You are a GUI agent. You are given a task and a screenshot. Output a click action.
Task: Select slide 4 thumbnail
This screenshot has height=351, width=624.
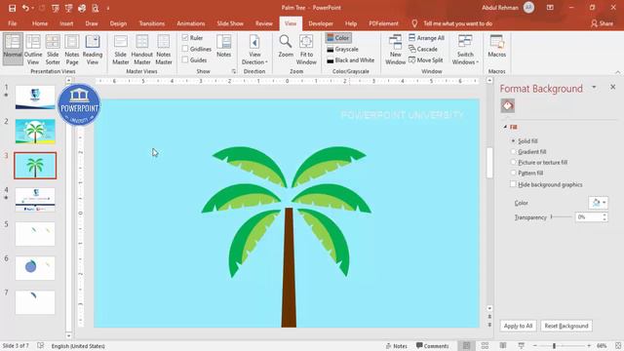pyautogui.click(x=35, y=200)
